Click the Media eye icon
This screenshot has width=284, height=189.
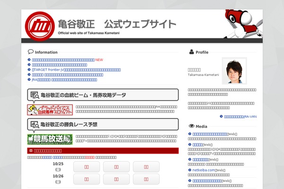pyautogui.click(x=191, y=126)
